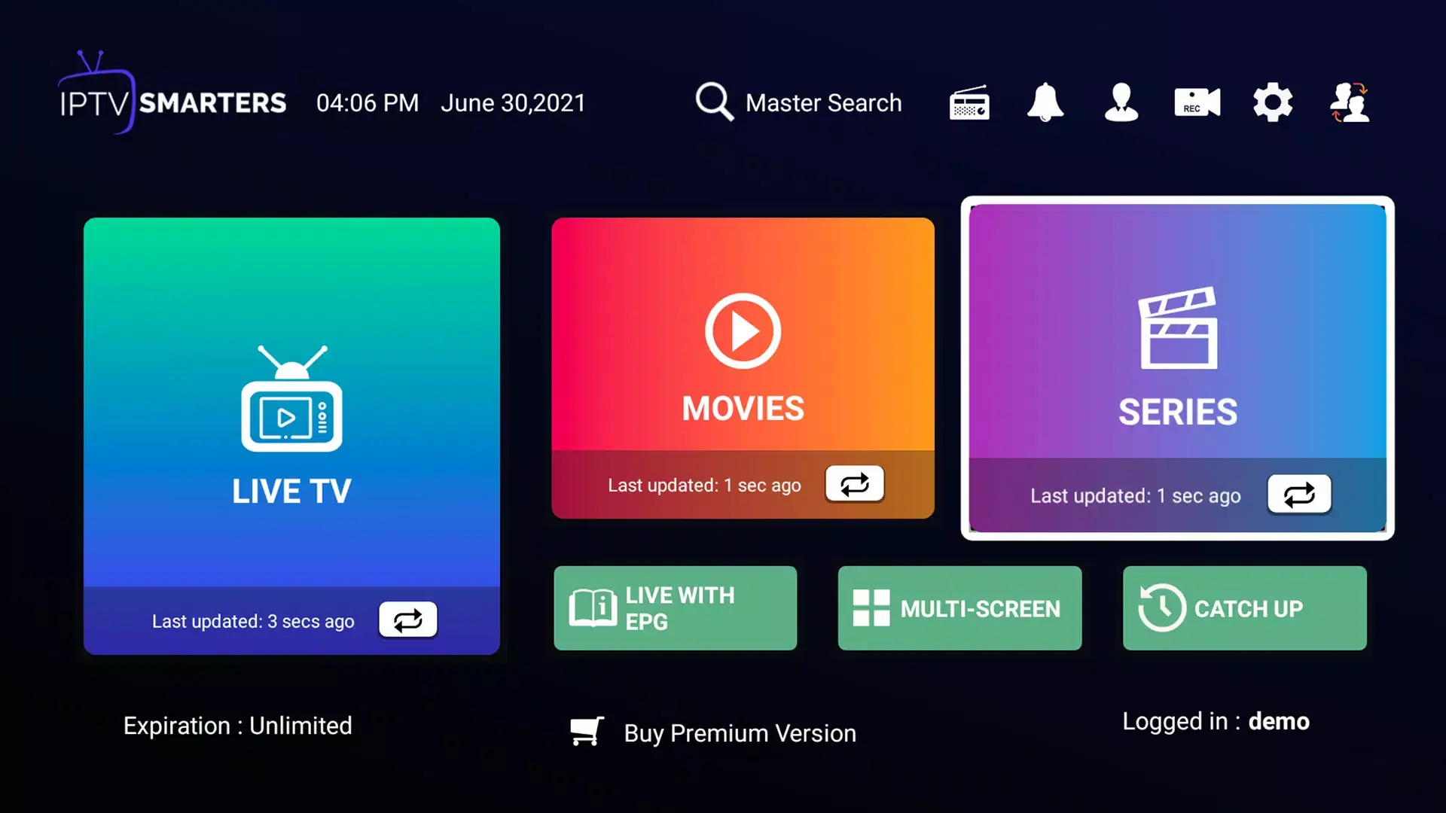Refresh the Movies content
The width and height of the screenshot is (1446, 813).
[x=853, y=483]
